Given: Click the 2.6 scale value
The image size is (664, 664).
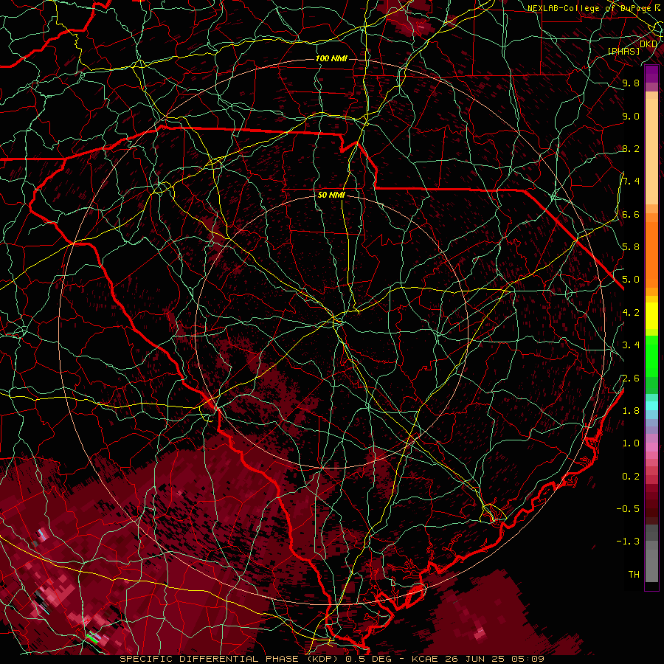Looking at the screenshot, I should pyautogui.click(x=631, y=378).
